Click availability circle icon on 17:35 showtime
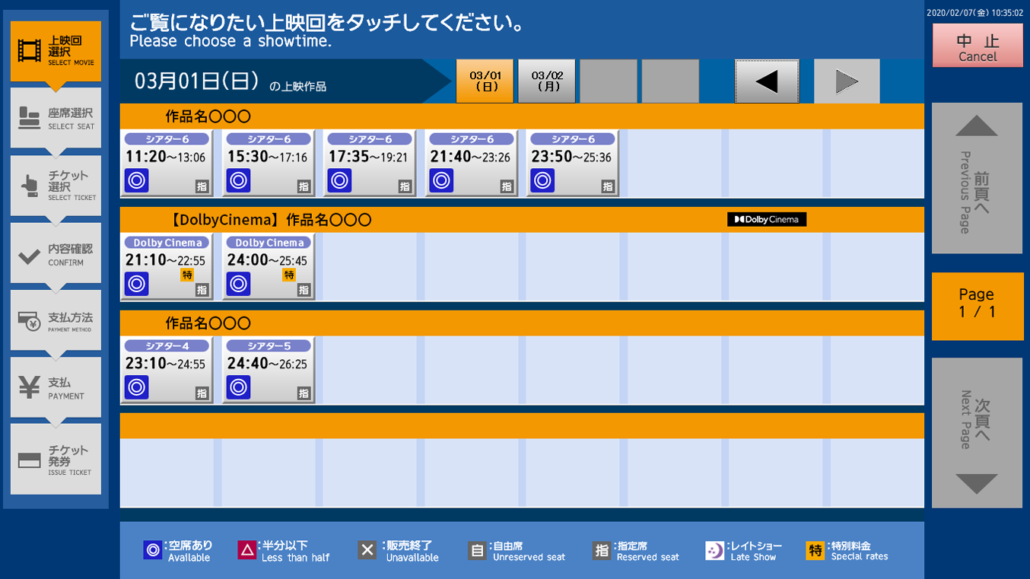The image size is (1030, 579). pyautogui.click(x=340, y=180)
